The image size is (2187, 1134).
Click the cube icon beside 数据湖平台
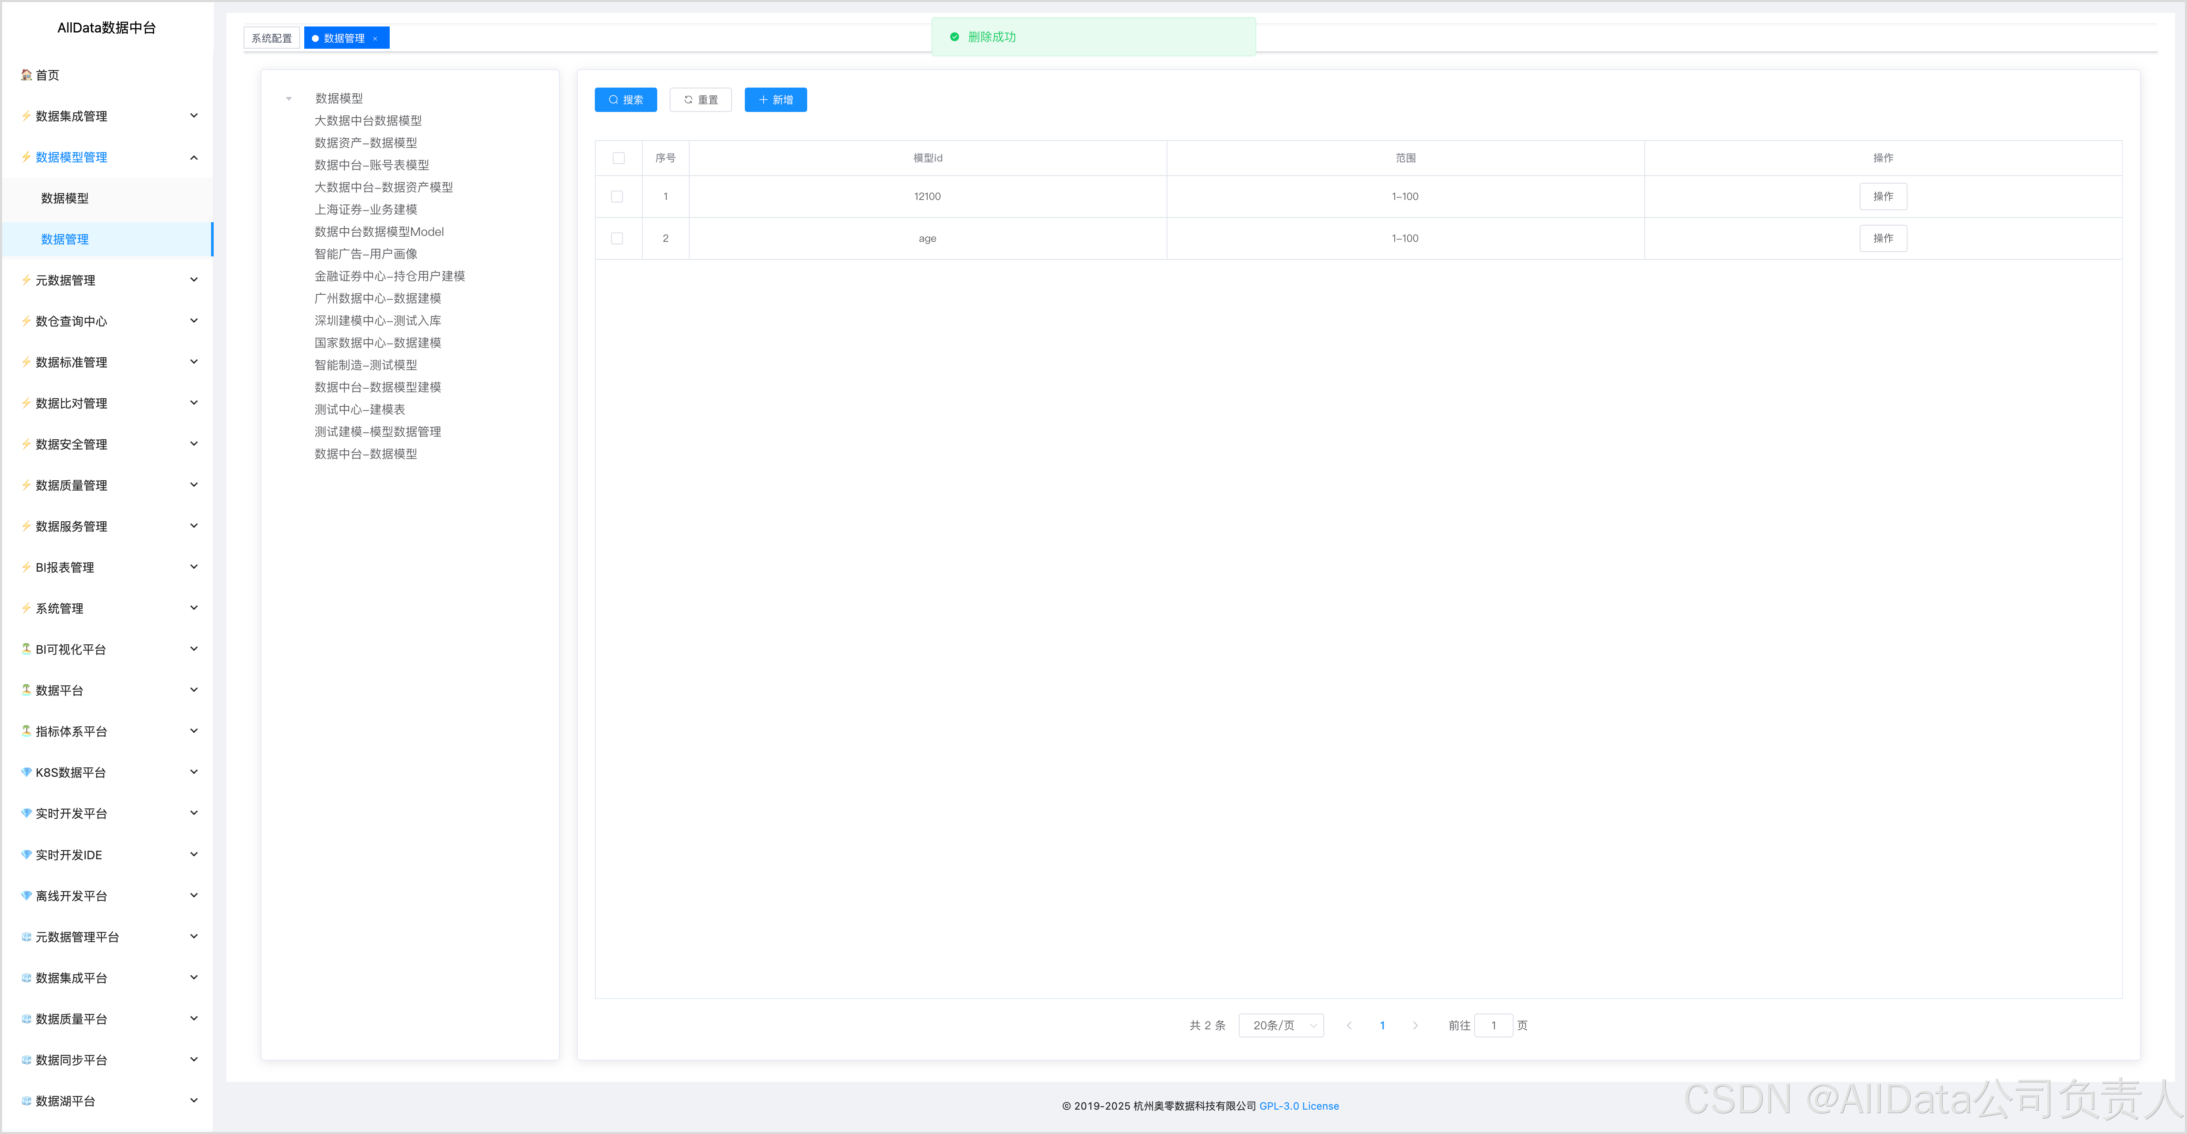click(x=26, y=1100)
